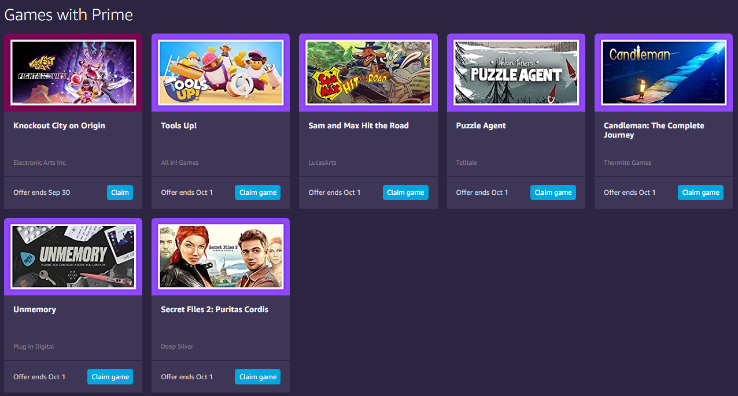Select the Candleman cover image
738x396 pixels.
pyautogui.click(x=664, y=72)
